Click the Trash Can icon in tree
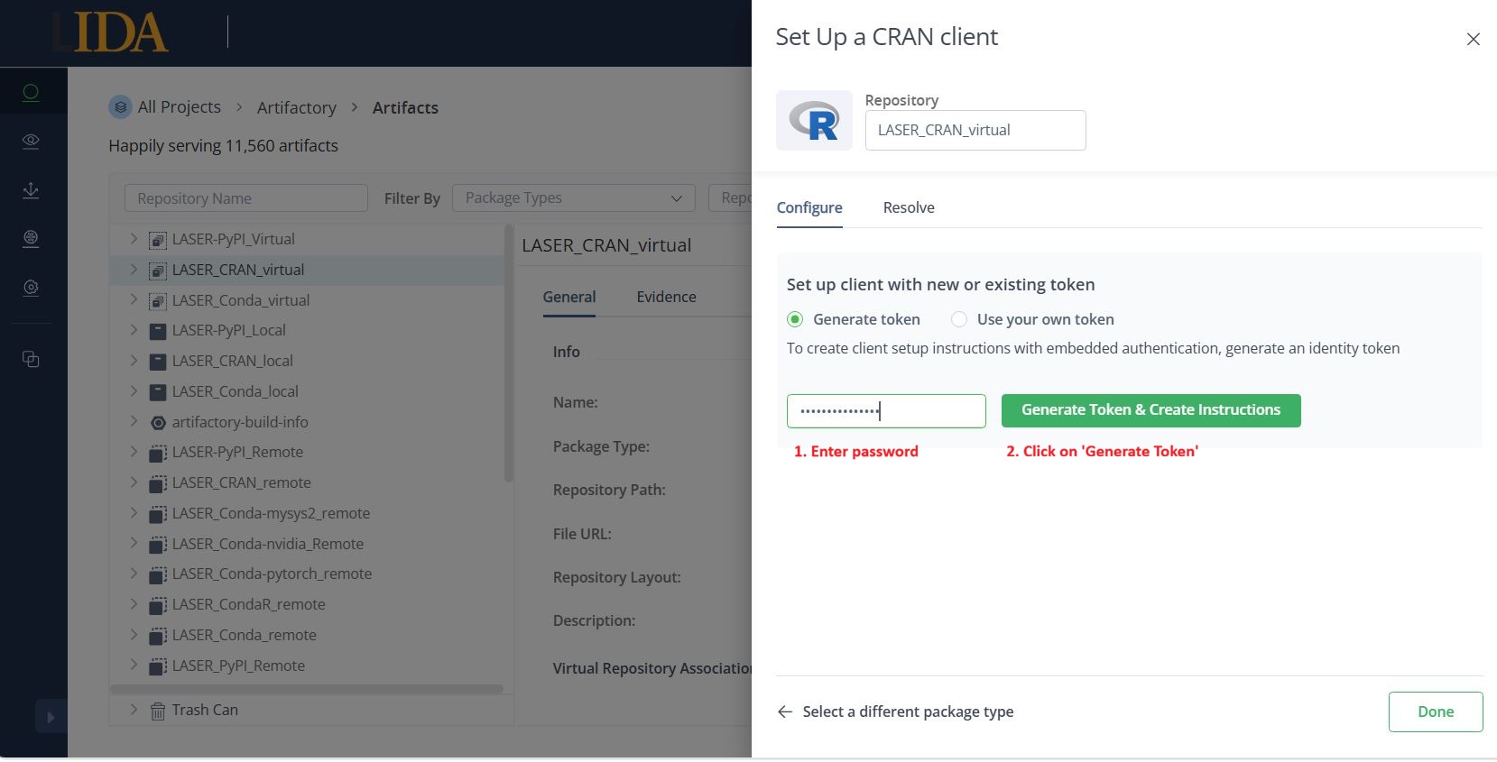 (x=158, y=711)
